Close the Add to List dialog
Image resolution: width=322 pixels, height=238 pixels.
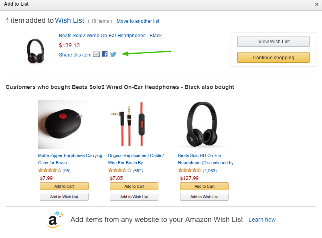(x=317, y=4)
